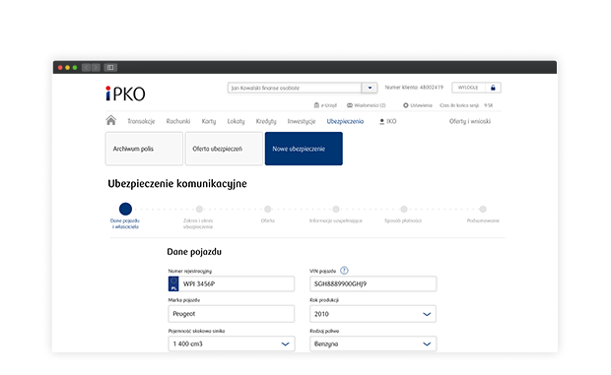Click the PL flag plate icon
The height and width of the screenshot is (375, 611).
point(173,284)
